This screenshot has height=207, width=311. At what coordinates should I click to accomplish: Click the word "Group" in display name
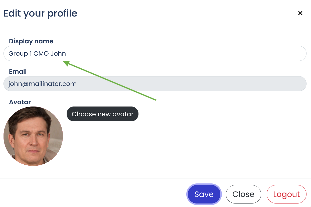18,54
